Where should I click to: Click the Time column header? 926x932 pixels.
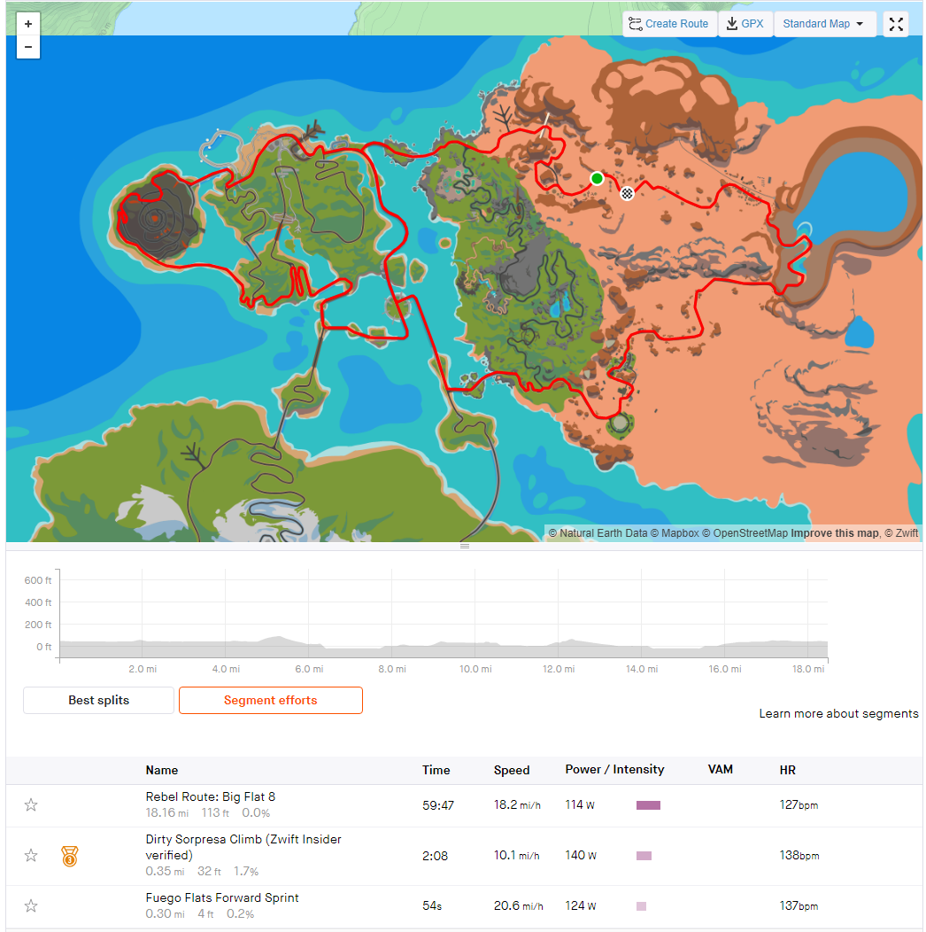[436, 770]
